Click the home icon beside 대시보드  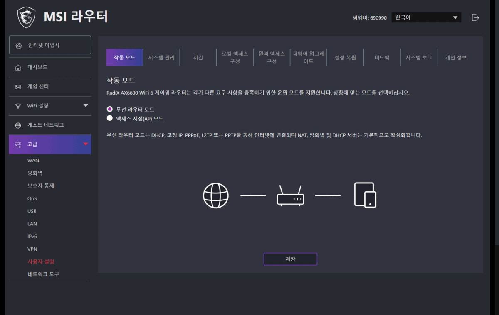pyautogui.click(x=18, y=68)
